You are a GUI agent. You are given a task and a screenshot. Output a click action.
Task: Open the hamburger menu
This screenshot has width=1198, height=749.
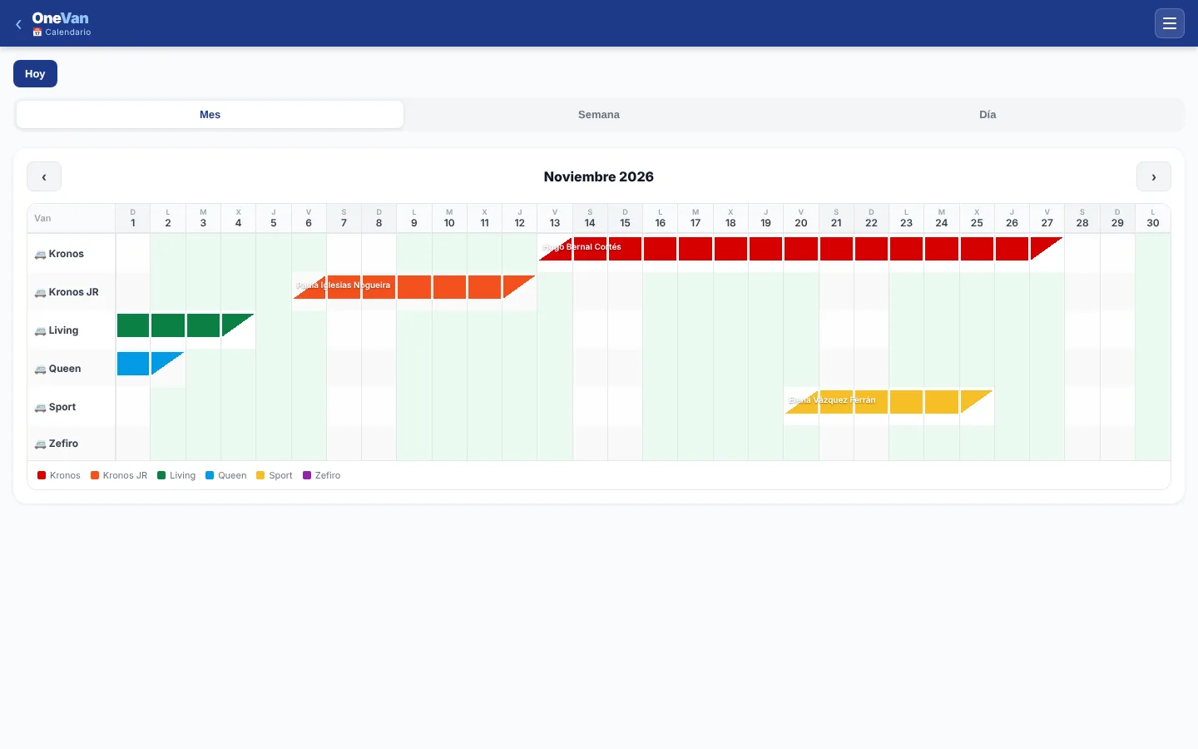coord(1169,23)
